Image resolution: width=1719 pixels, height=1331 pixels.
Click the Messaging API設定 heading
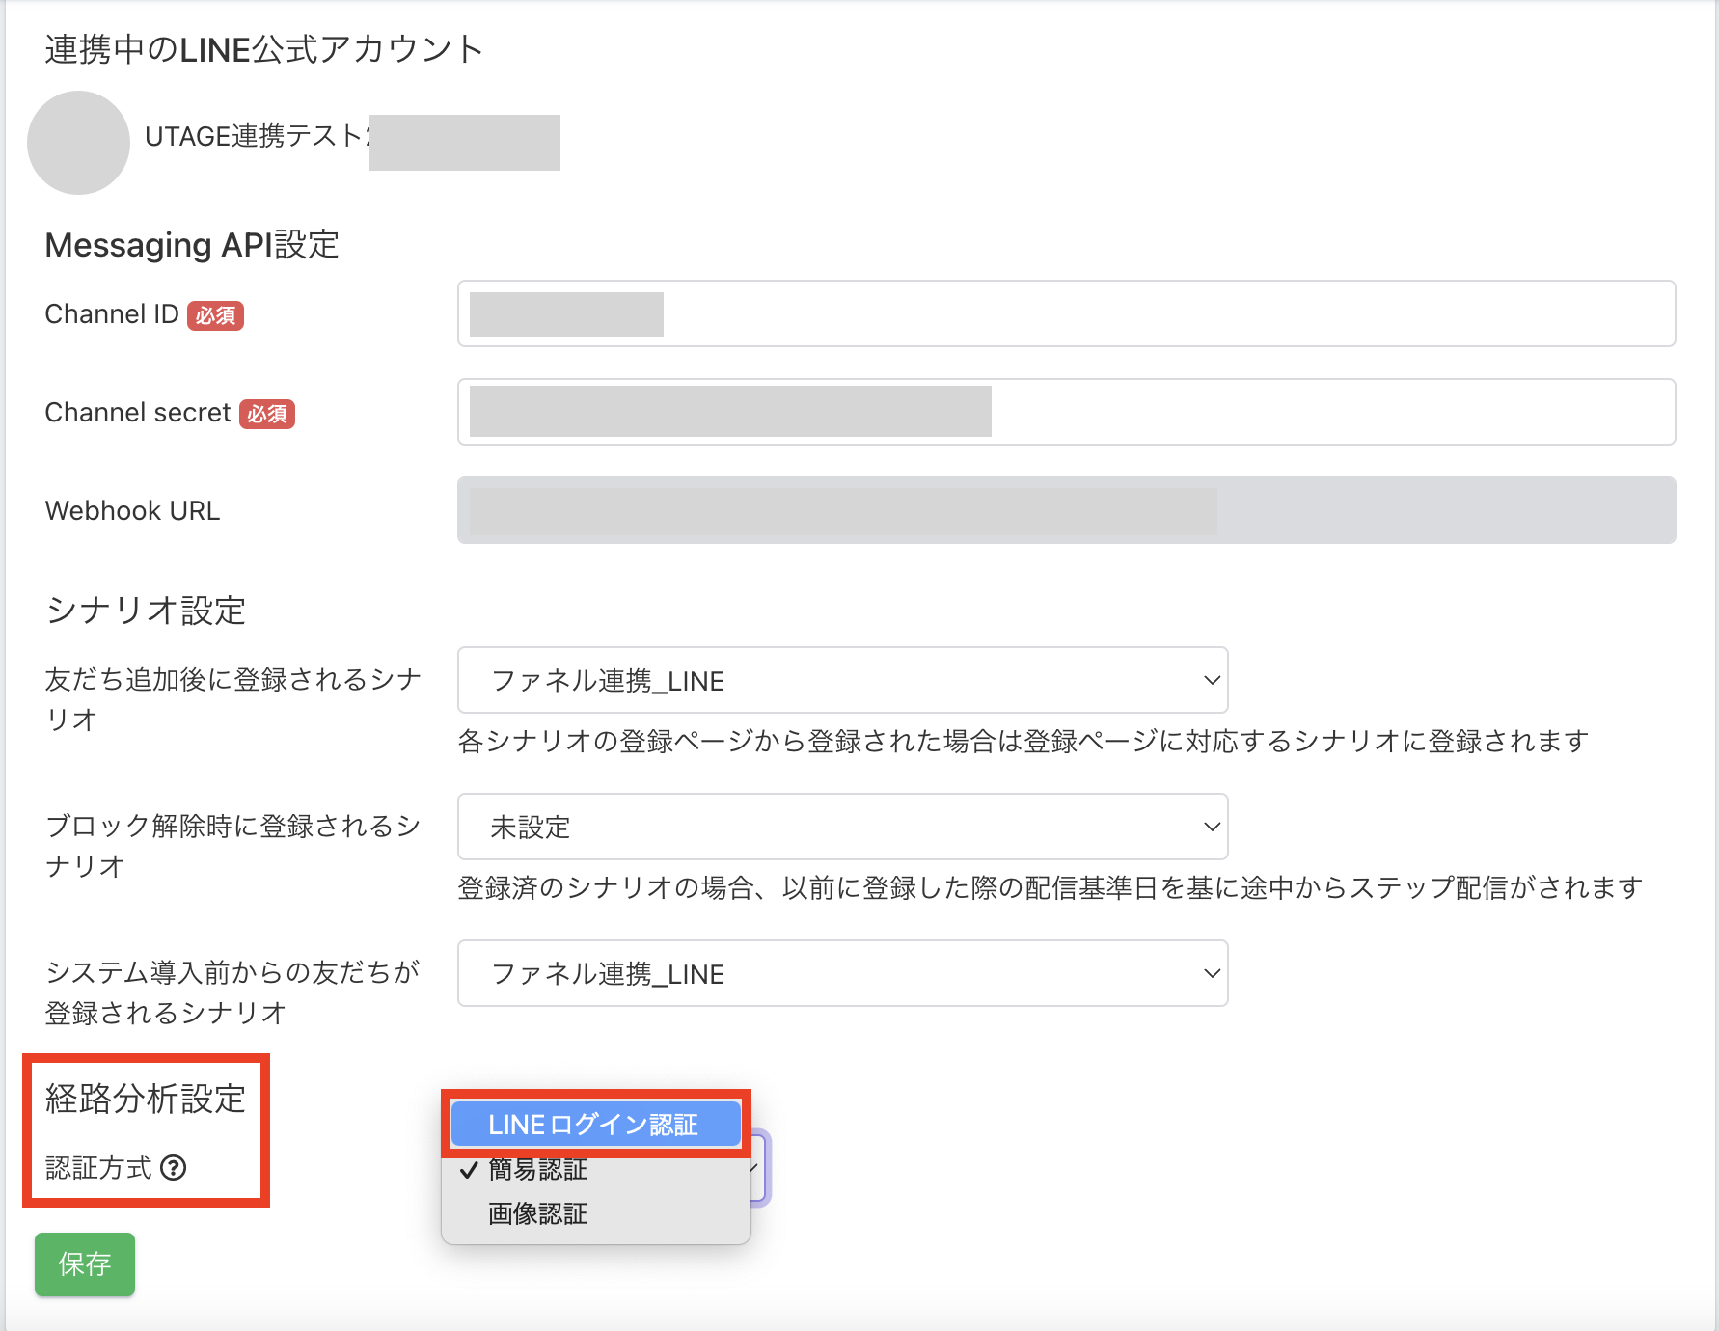pyautogui.click(x=192, y=245)
